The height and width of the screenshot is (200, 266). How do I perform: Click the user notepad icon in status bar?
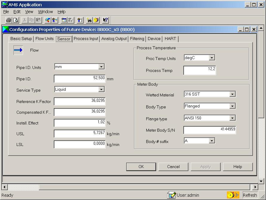coord(171,195)
